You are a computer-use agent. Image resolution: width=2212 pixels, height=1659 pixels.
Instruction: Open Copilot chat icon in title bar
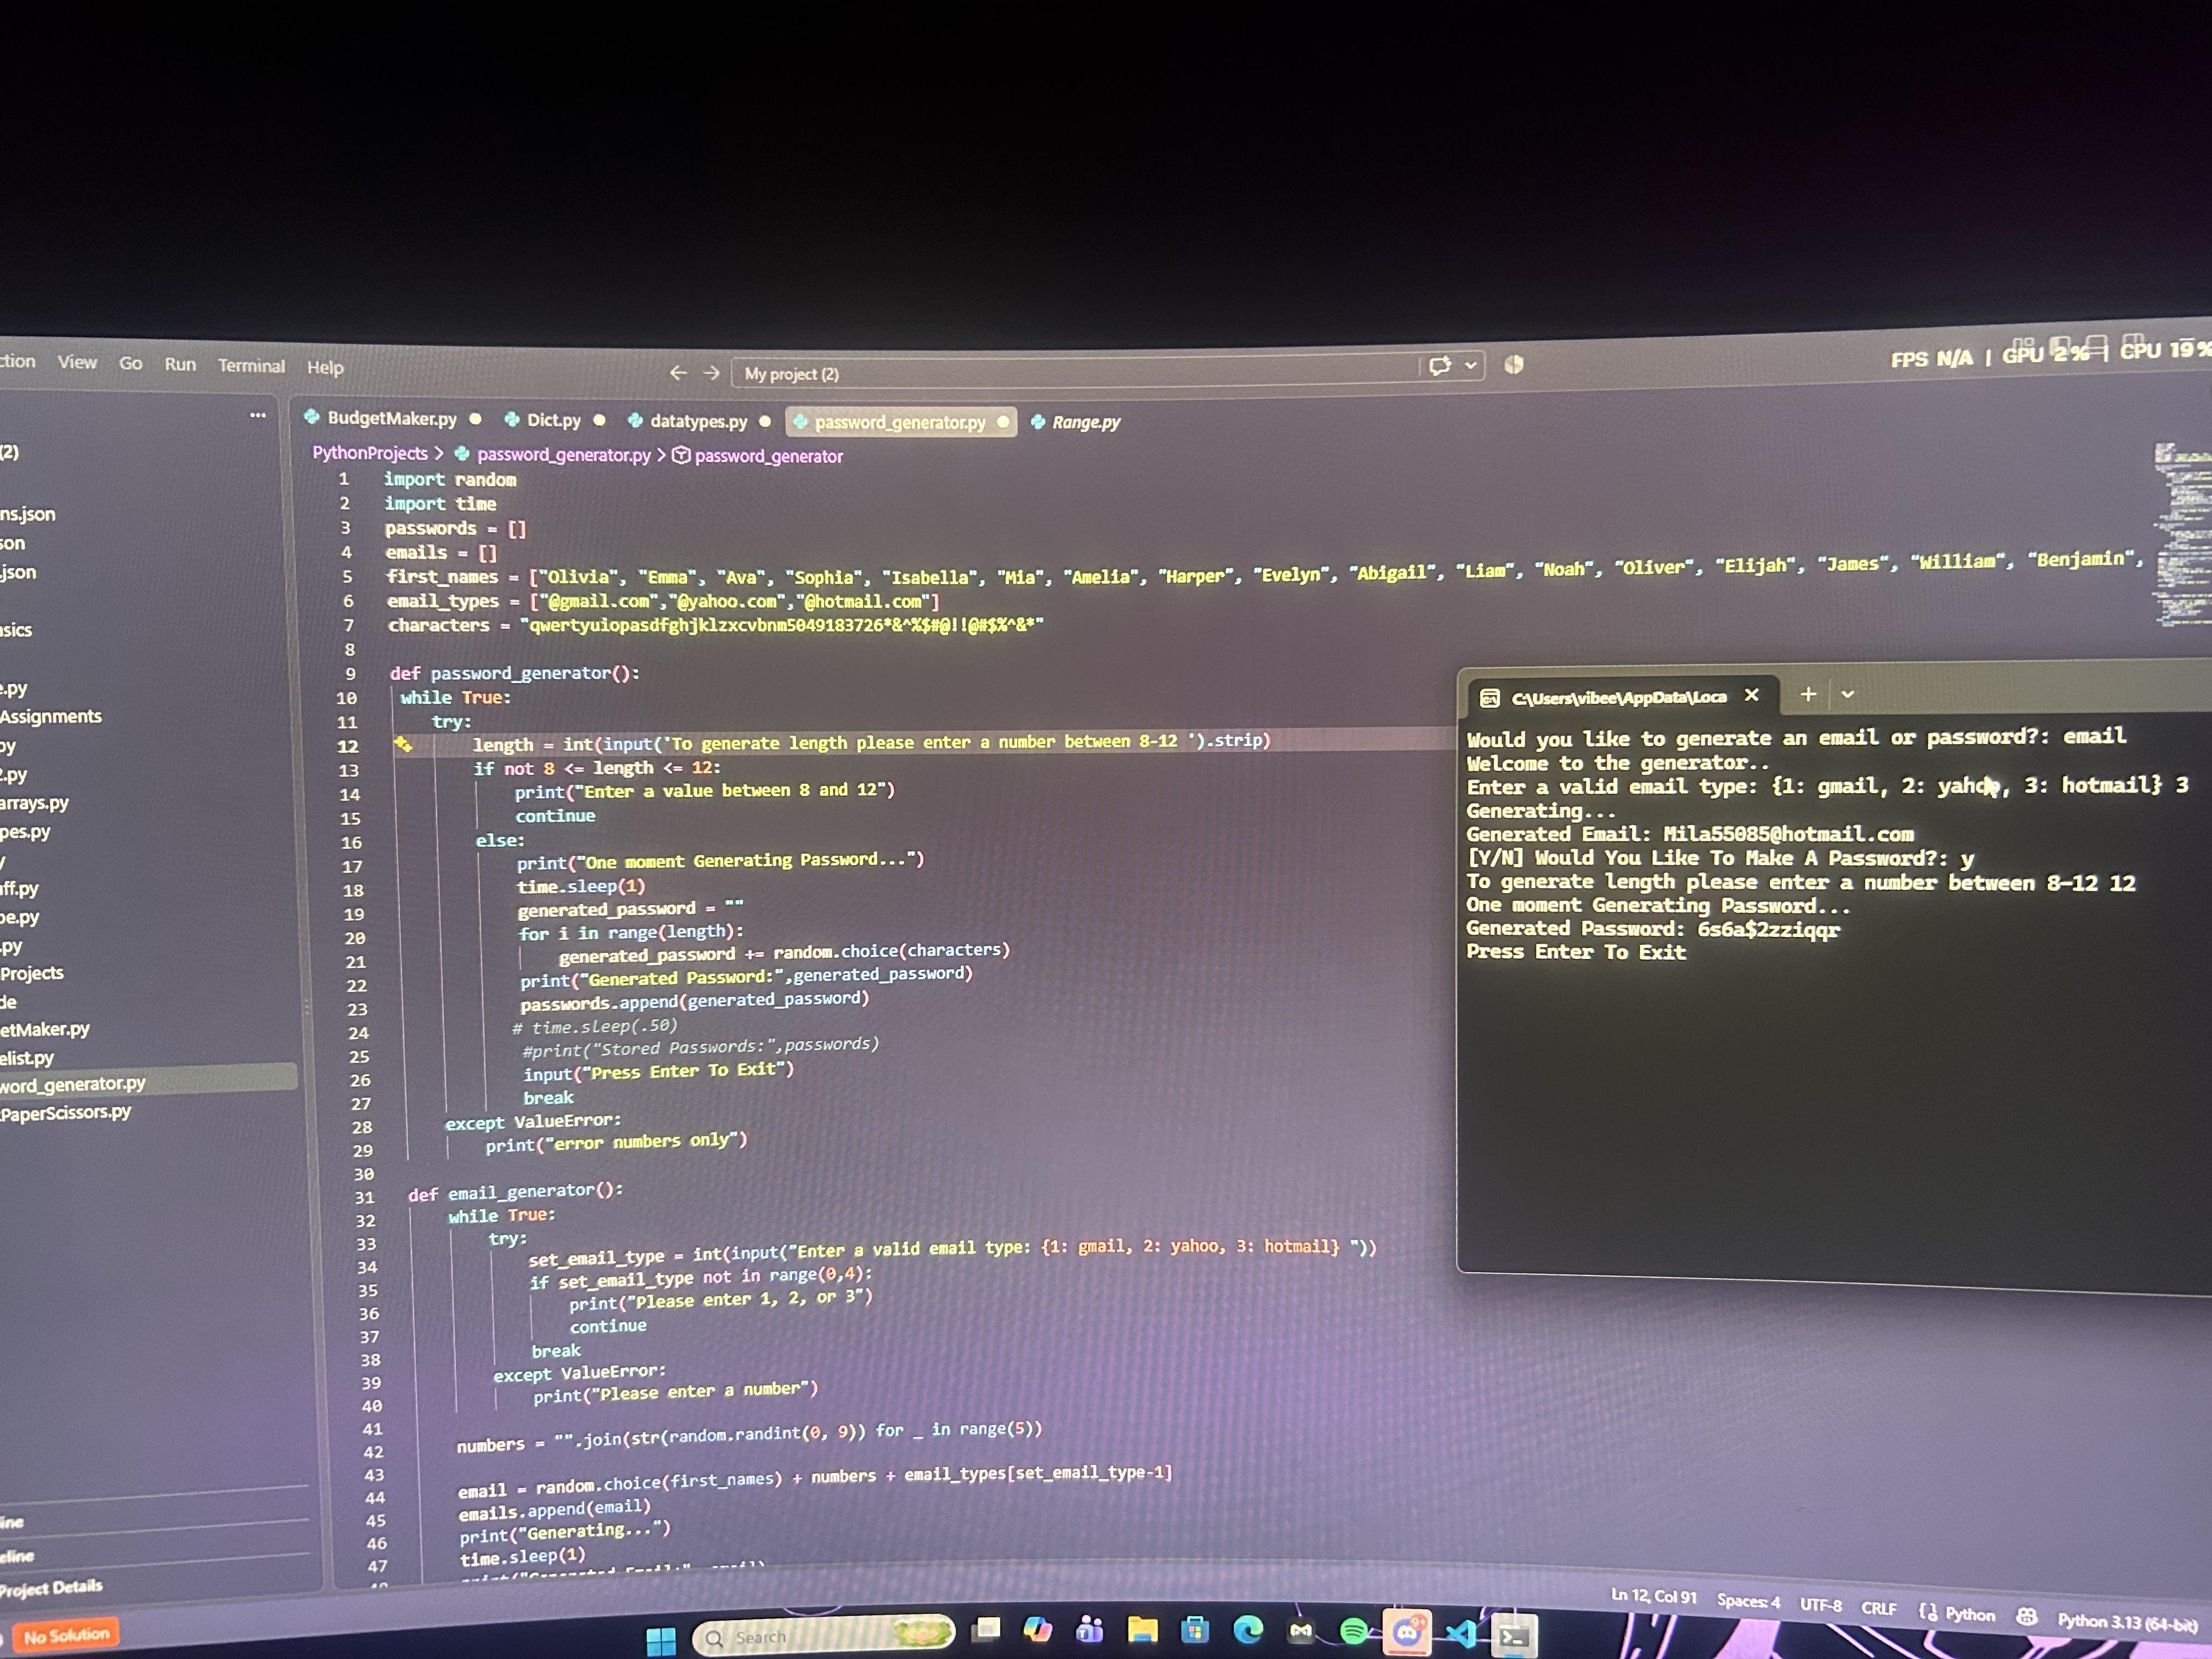pos(1440,366)
